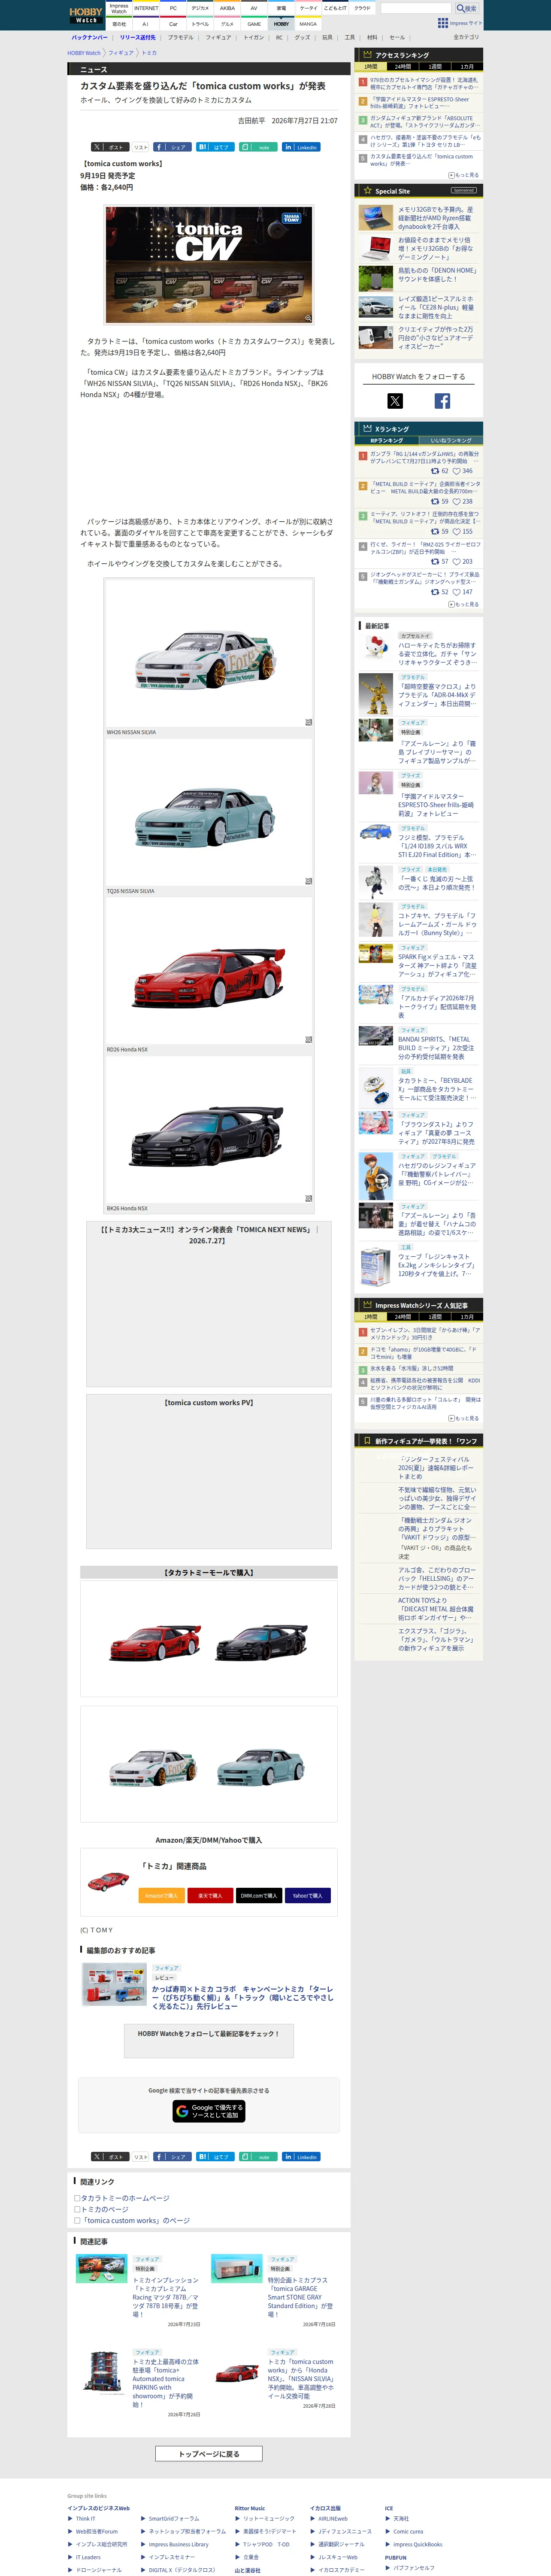This screenshot has width=551, height=2576.
Task: Click もっと見る under Impress Watchシリーズ 人気記事
Action: (x=464, y=1418)
